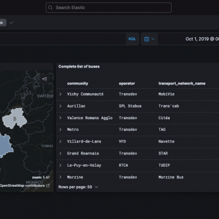Expand the Morzine row
This screenshot has width=219, height=219.
[x=60, y=177]
